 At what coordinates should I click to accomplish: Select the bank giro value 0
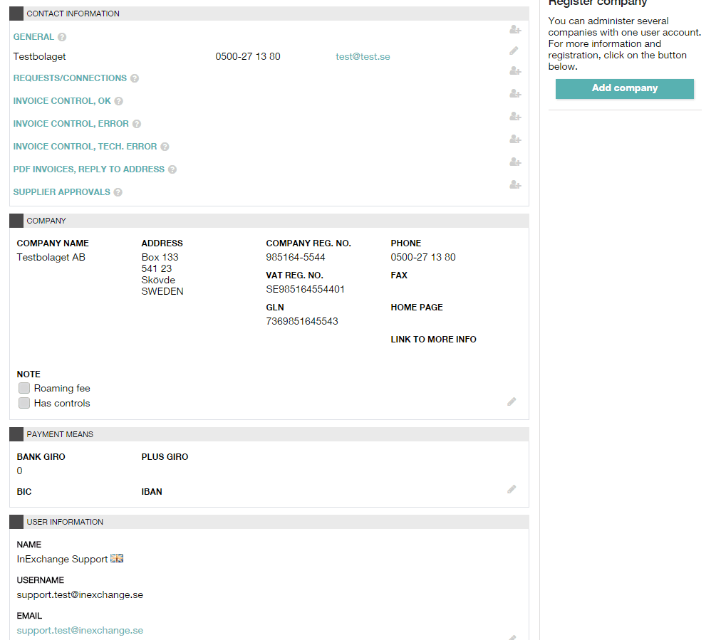click(x=20, y=471)
